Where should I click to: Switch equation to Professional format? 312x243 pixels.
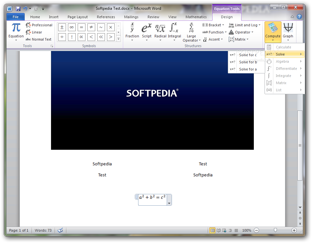pyautogui.click(x=39, y=25)
